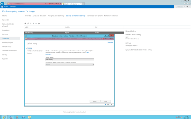Select Tok pošty in left navigation
Image resolution: width=191 pixels, height=119 pixels.
click(x=6, y=38)
